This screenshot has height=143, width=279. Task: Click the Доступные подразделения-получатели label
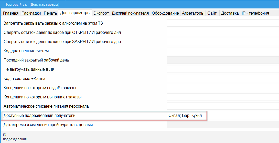[x=39, y=116]
